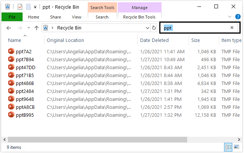Select the file name ppt2484

click(25, 91)
